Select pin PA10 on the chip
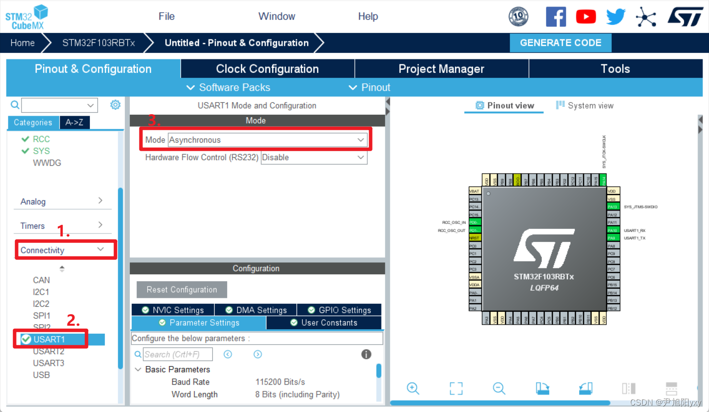 612,230
